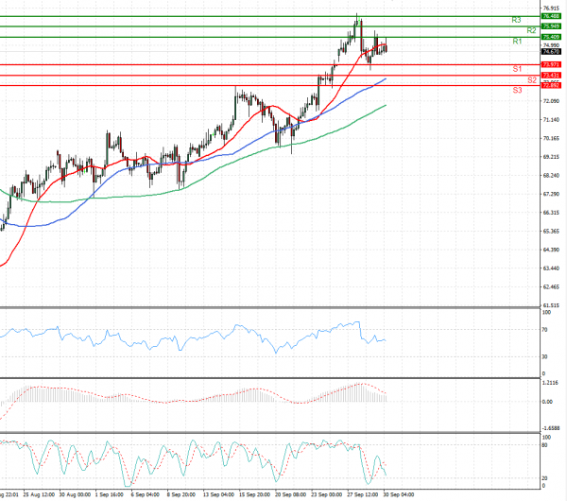
Task: Click the 68.240 price axis value
Action: [551, 176]
